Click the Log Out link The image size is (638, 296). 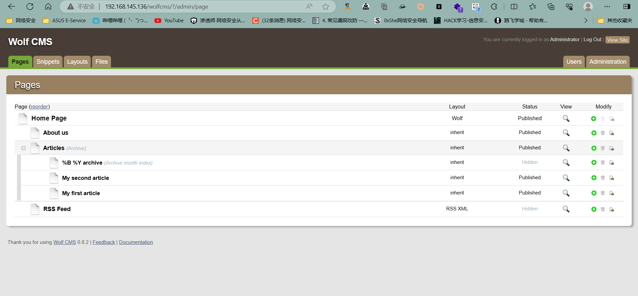(592, 39)
